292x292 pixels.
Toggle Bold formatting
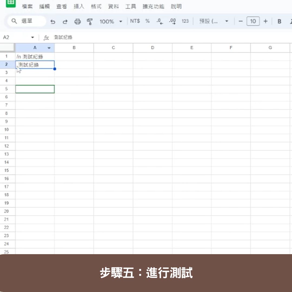(x=280, y=21)
